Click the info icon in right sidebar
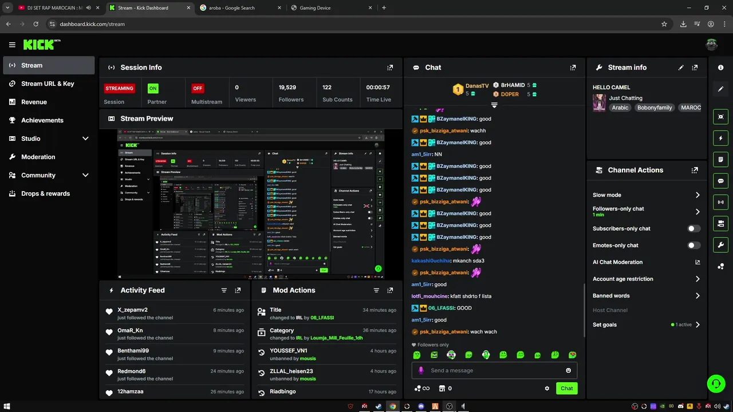This screenshot has width=733, height=412. 721,68
